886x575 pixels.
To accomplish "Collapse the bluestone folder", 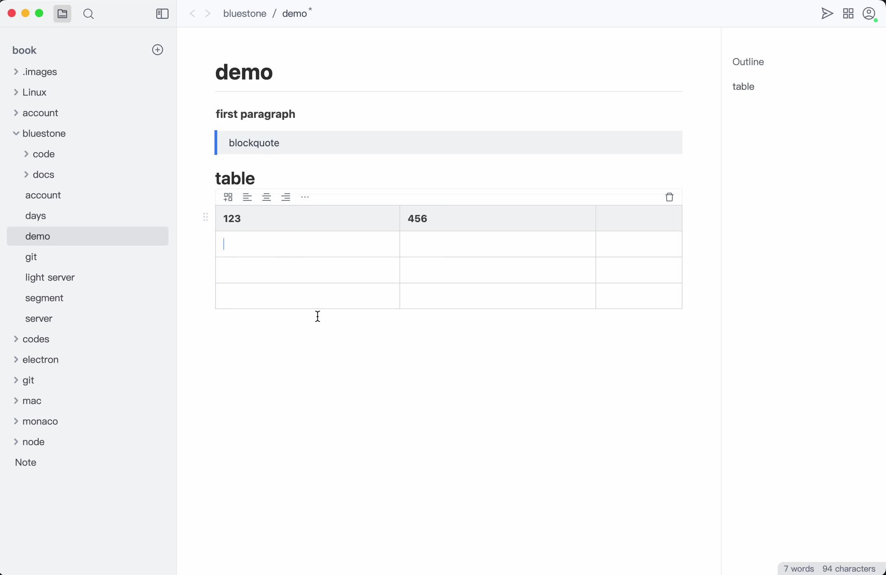I will [x=16, y=133].
